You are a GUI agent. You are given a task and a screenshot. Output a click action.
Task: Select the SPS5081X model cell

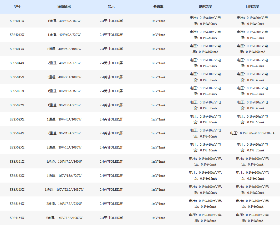(17, 91)
